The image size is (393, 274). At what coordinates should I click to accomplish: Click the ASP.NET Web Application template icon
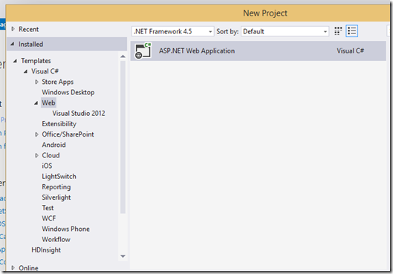click(143, 50)
